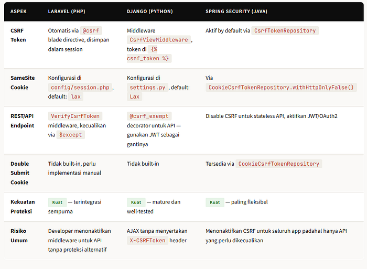Screen dimensions: 367x269
Task: Click the Kuat badge in Laravel column
Action: [57, 202]
